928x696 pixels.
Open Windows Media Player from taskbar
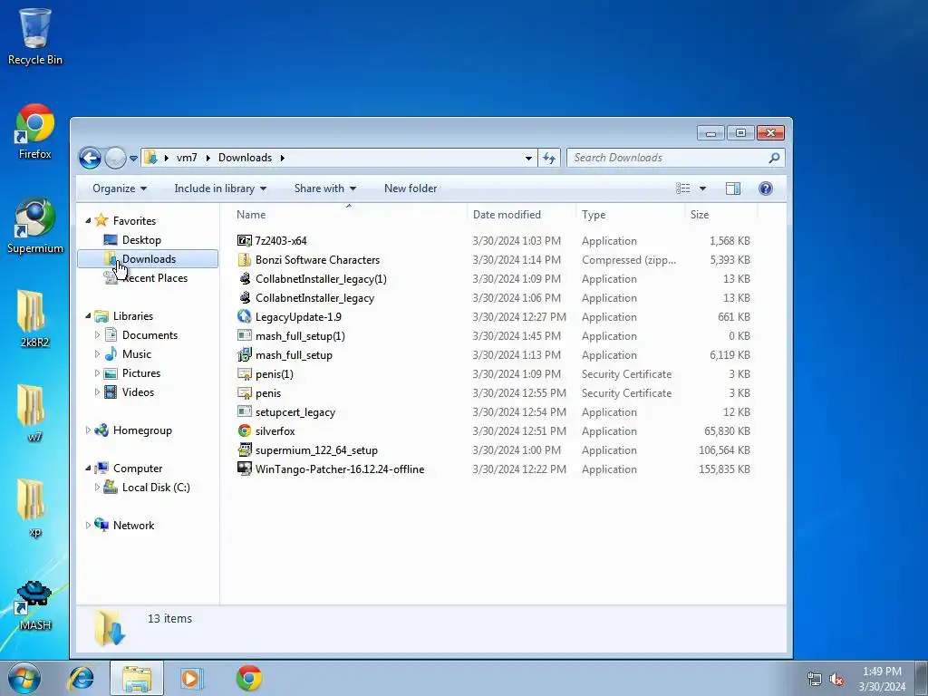[x=191, y=678]
